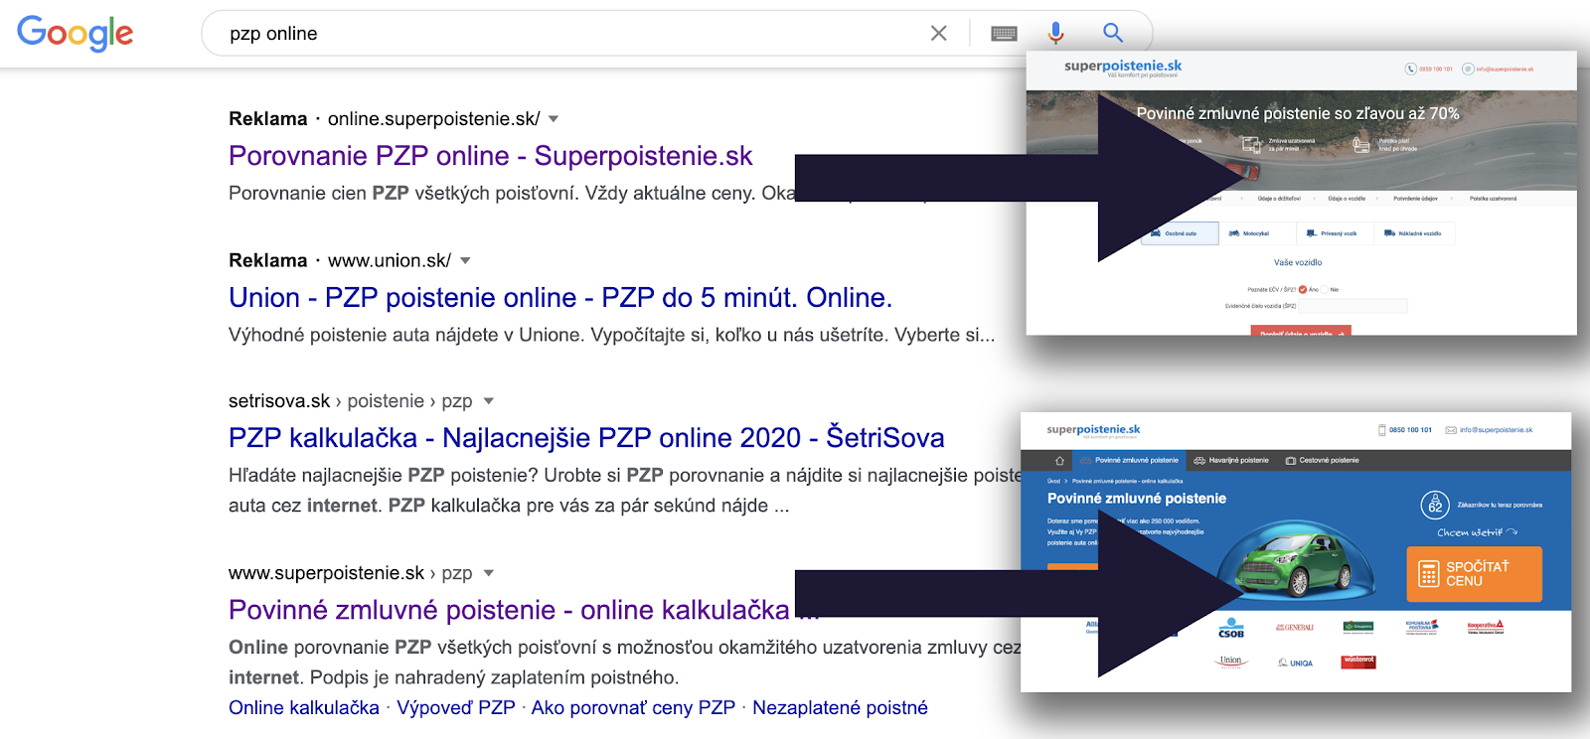Follow the 'Ako porovnať ceny PZP' sitelink
This screenshot has height=739, width=1590.
point(633,707)
